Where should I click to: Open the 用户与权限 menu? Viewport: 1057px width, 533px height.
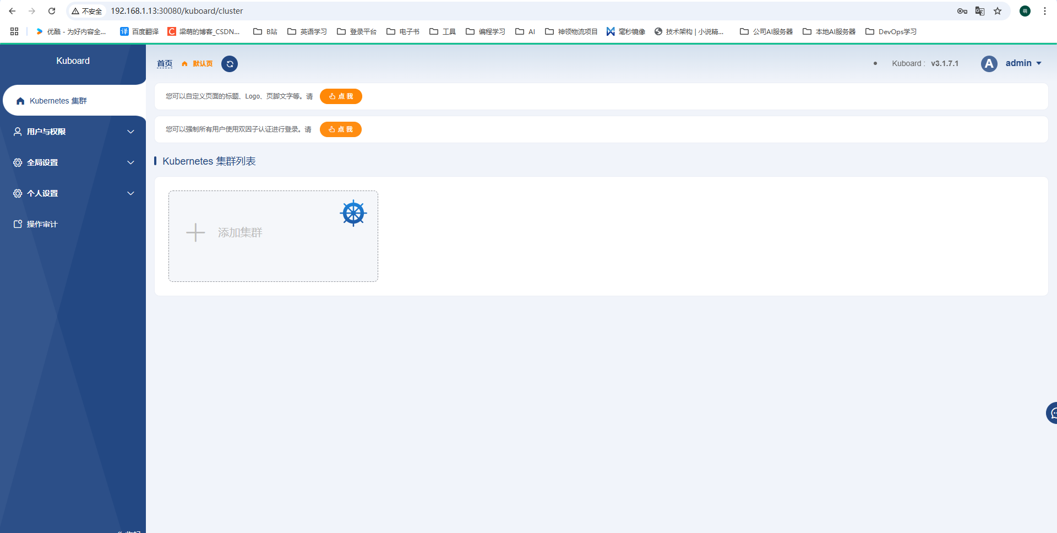coord(73,132)
